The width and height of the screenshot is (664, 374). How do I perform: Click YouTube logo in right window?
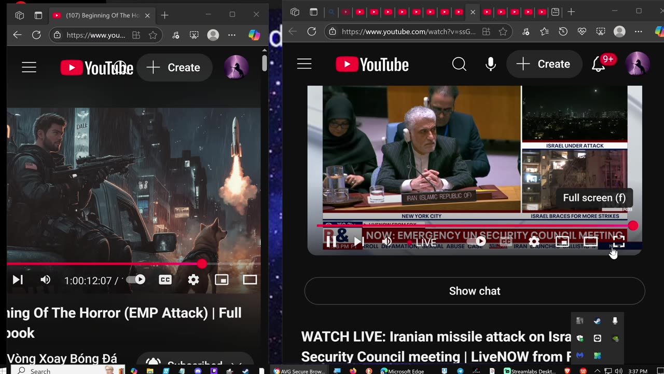pos(372,64)
